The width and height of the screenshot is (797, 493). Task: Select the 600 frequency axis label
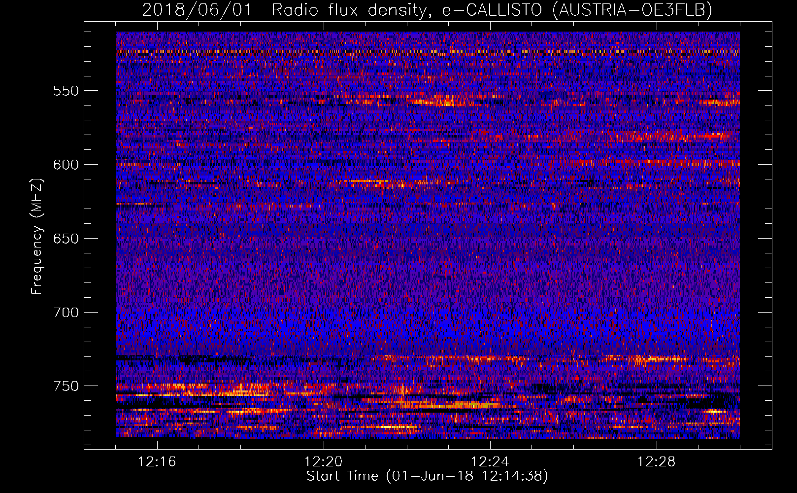pos(66,165)
